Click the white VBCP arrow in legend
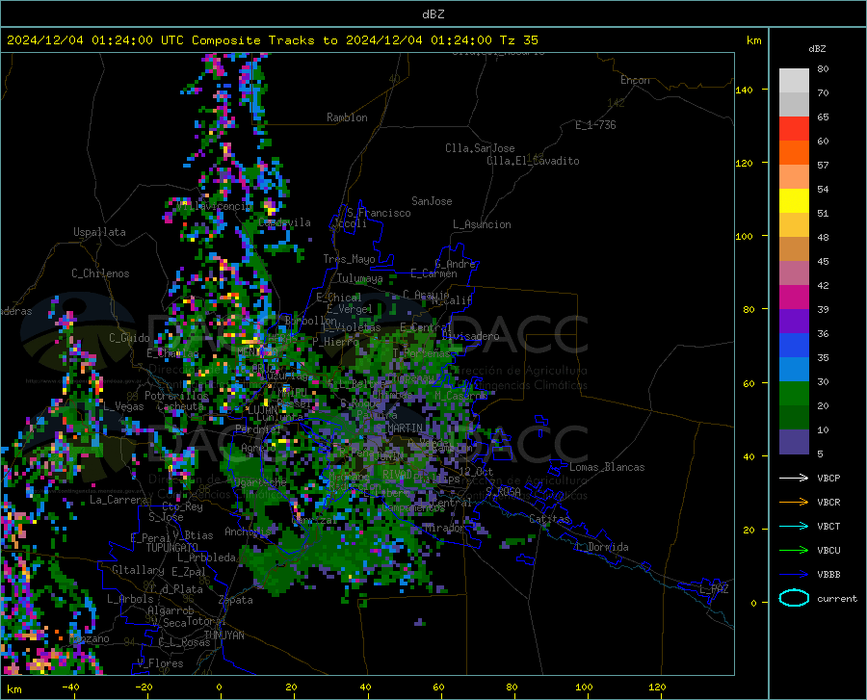 click(x=794, y=478)
